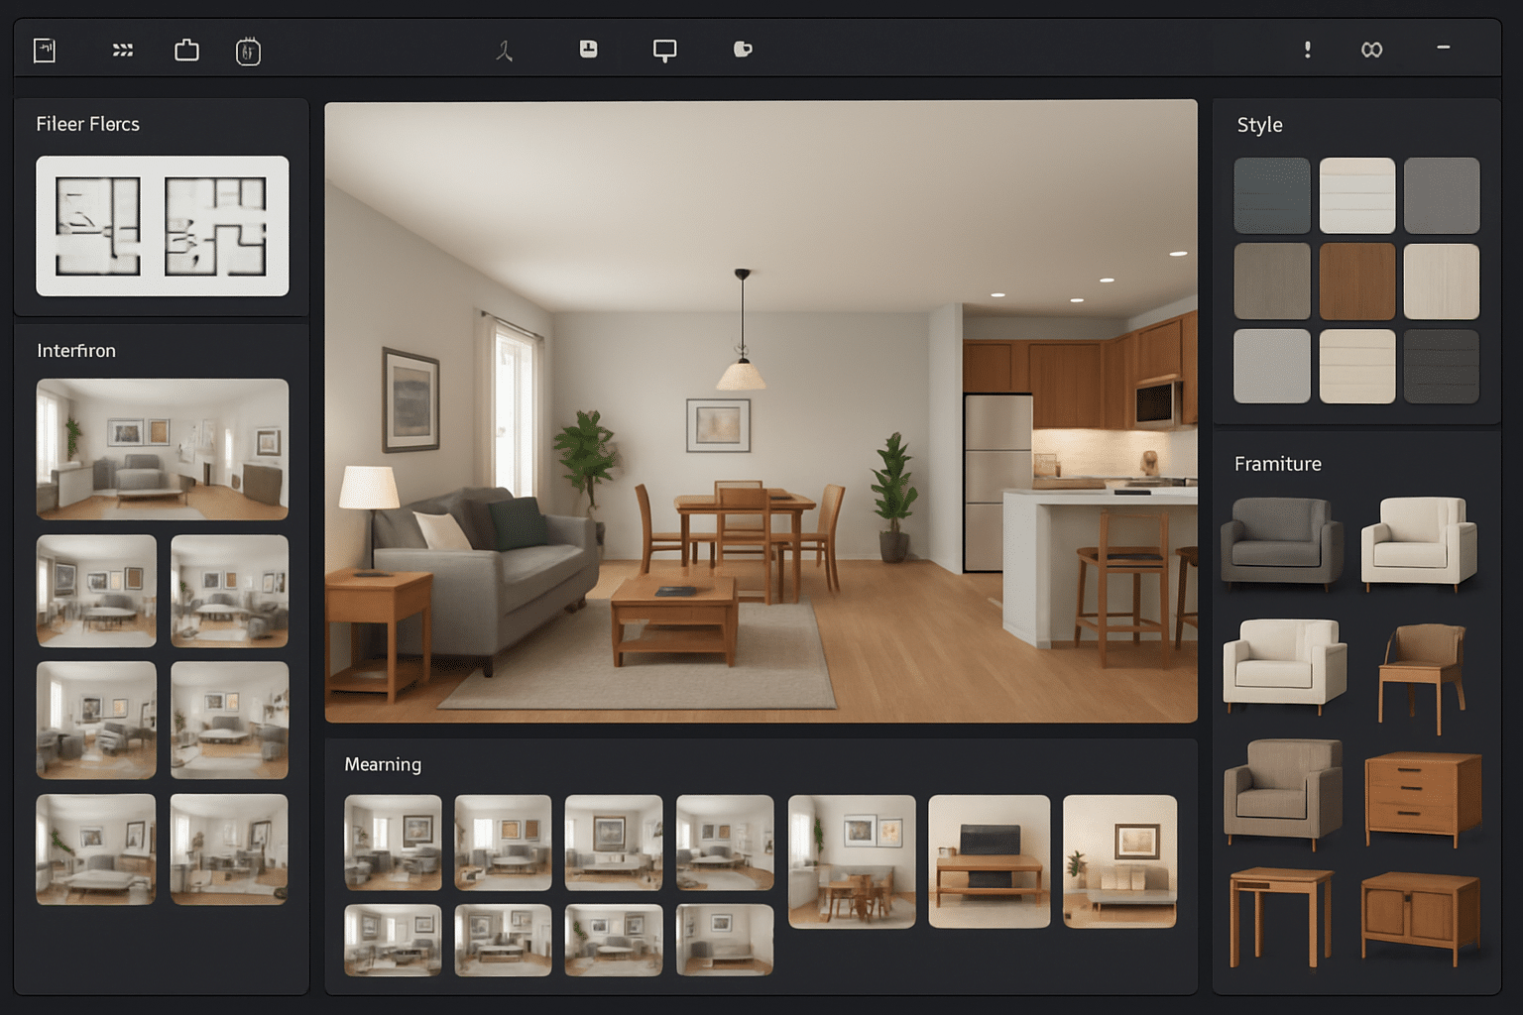
Task: Open the fourth thumbnail in Mearning's bottom row
Action: pos(725,940)
